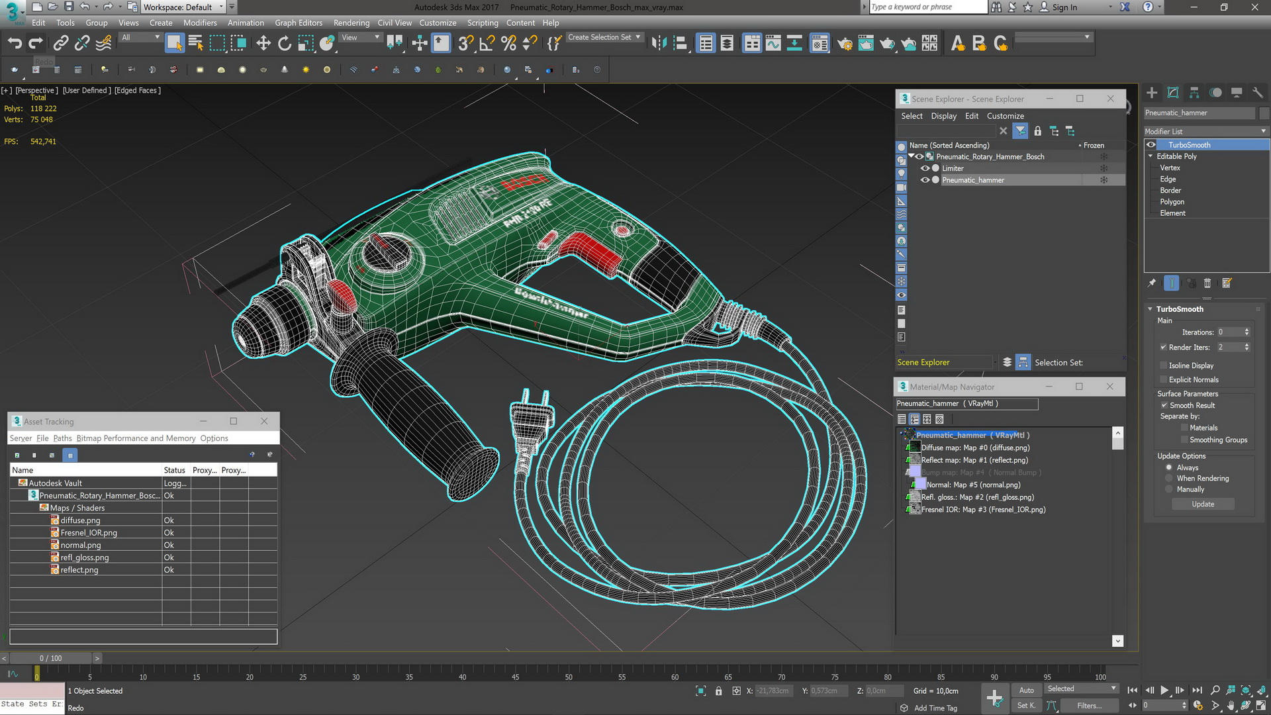Open Scene Explorer Display menu
The width and height of the screenshot is (1271, 715).
click(x=943, y=116)
